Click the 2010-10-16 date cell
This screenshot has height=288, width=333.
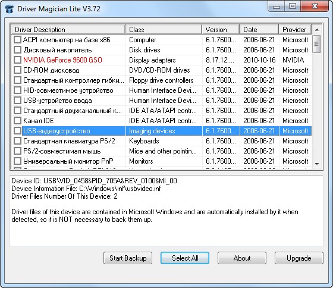(259, 60)
